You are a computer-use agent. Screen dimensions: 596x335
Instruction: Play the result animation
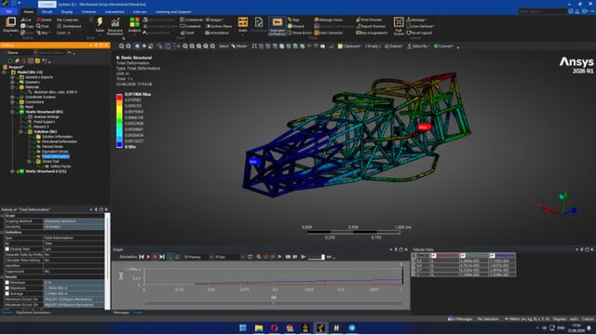[x=148, y=257]
